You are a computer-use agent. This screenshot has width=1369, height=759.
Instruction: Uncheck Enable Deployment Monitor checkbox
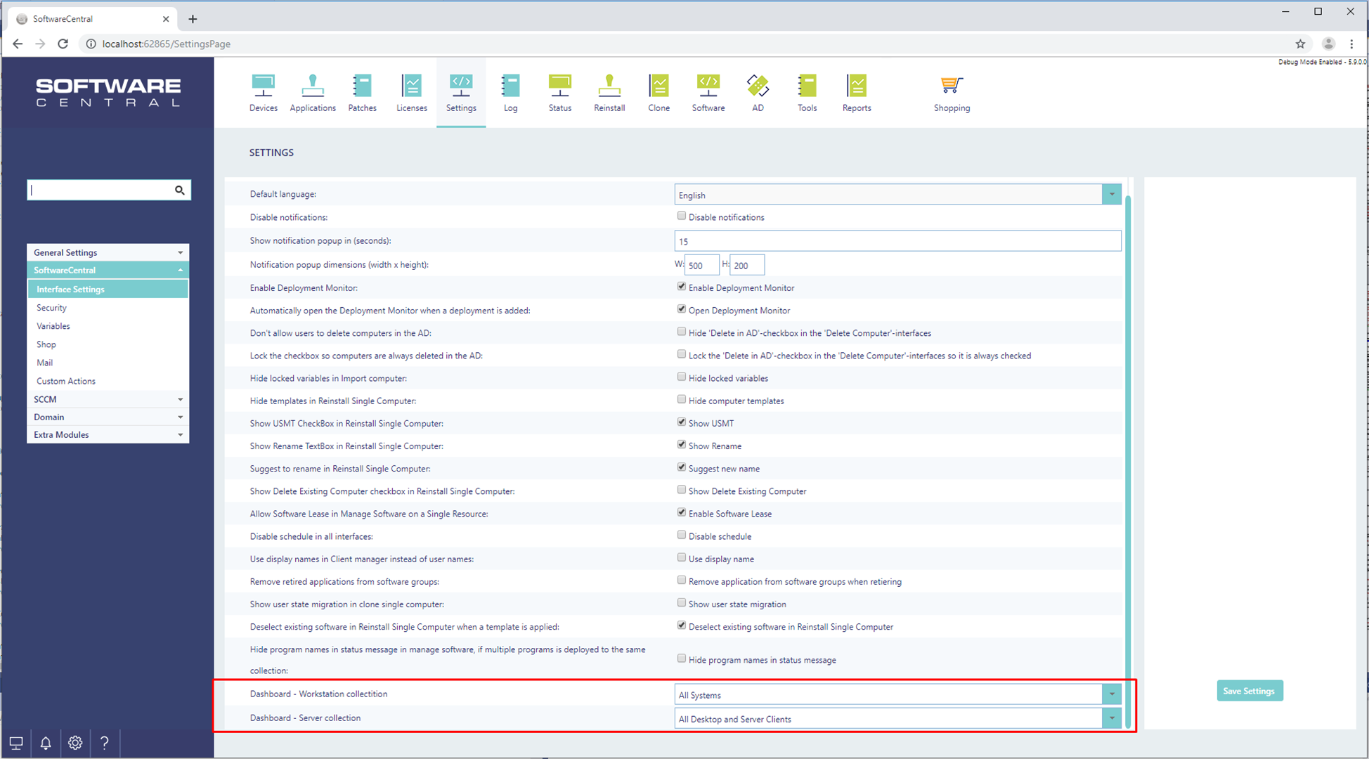(x=681, y=287)
